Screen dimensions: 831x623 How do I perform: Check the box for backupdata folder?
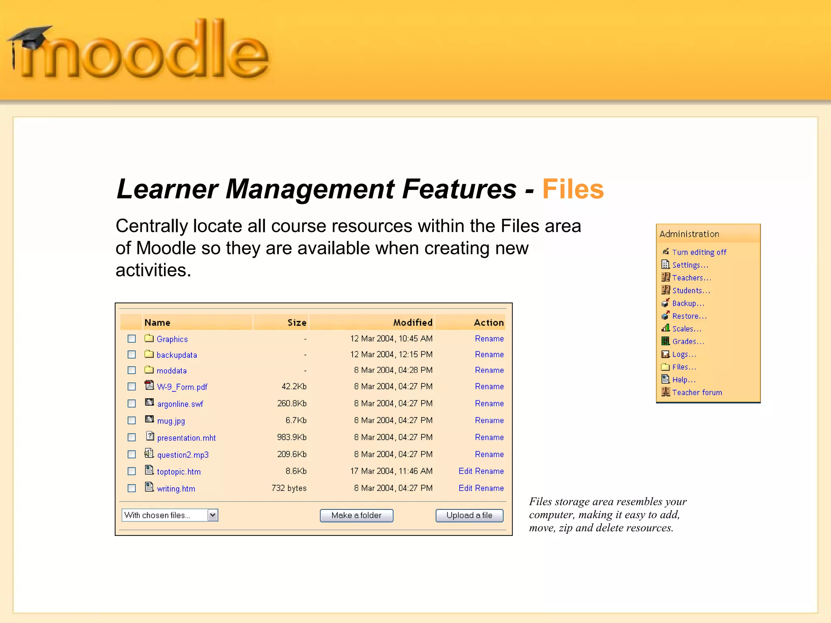tap(131, 354)
